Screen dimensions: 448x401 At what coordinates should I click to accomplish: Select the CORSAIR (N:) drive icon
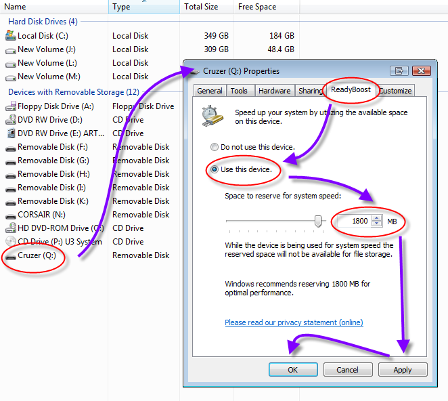[x=11, y=215]
